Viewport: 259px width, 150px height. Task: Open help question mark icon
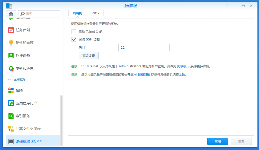227,6
